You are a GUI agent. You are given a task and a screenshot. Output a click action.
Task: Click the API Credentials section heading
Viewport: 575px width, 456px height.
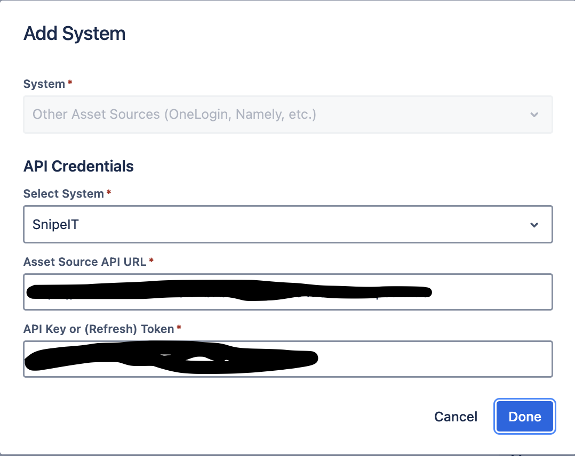point(78,166)
